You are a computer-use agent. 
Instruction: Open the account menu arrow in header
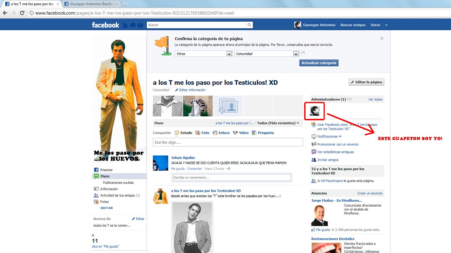point(386,25)
